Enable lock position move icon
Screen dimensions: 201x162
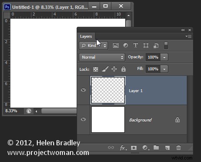[114, 69]
